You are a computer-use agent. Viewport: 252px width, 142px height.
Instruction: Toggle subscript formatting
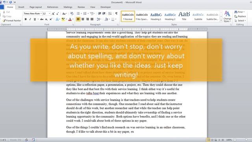[46, 19]
